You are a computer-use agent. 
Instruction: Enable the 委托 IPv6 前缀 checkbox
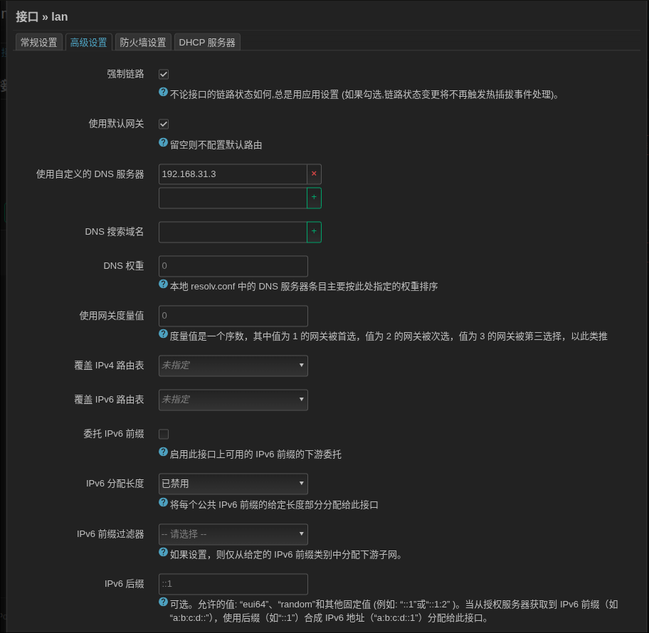(x=164, y=434)
